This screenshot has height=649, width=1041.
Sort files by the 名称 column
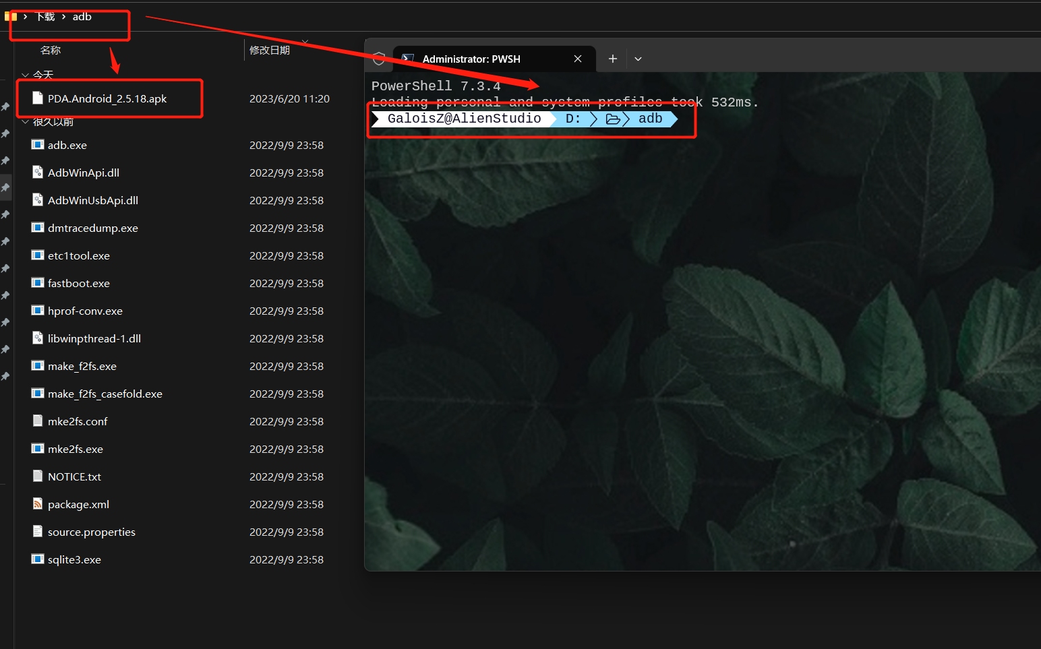(51, 50)
